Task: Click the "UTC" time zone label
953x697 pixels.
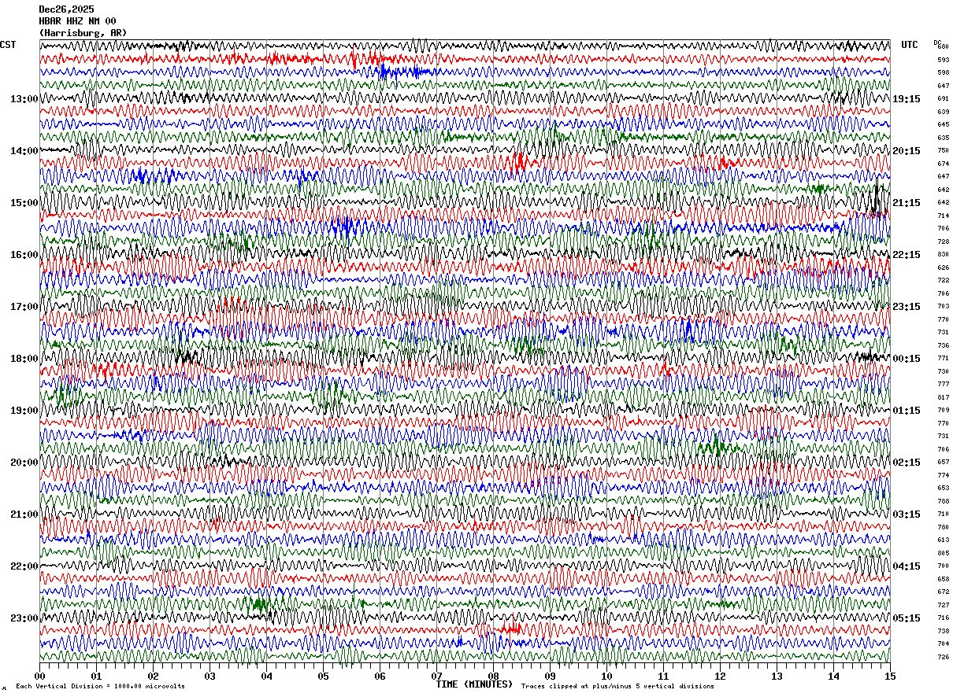Action: tap(910, 45)
